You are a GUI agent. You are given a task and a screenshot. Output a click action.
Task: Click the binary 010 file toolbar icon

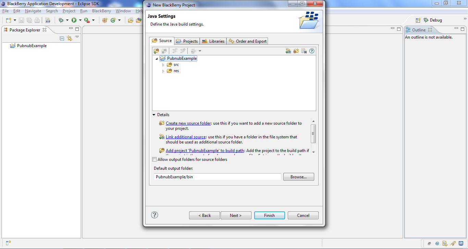click(x=48, y=20)
